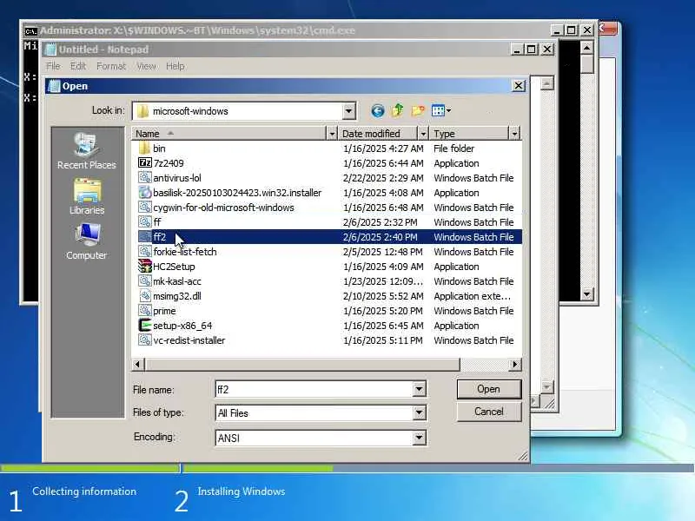The height and width of the screenshot is (521, 695).
Task: Click the Cancel button
Action: [x=489, y=412]
